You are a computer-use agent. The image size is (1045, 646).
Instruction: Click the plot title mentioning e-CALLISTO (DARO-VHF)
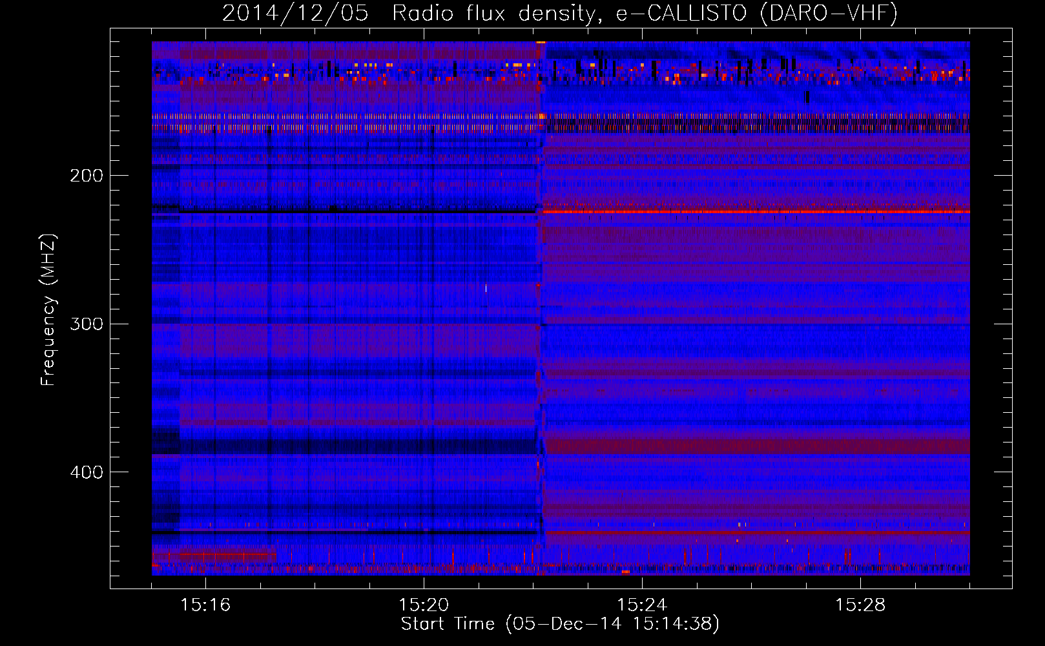point(560,14)
